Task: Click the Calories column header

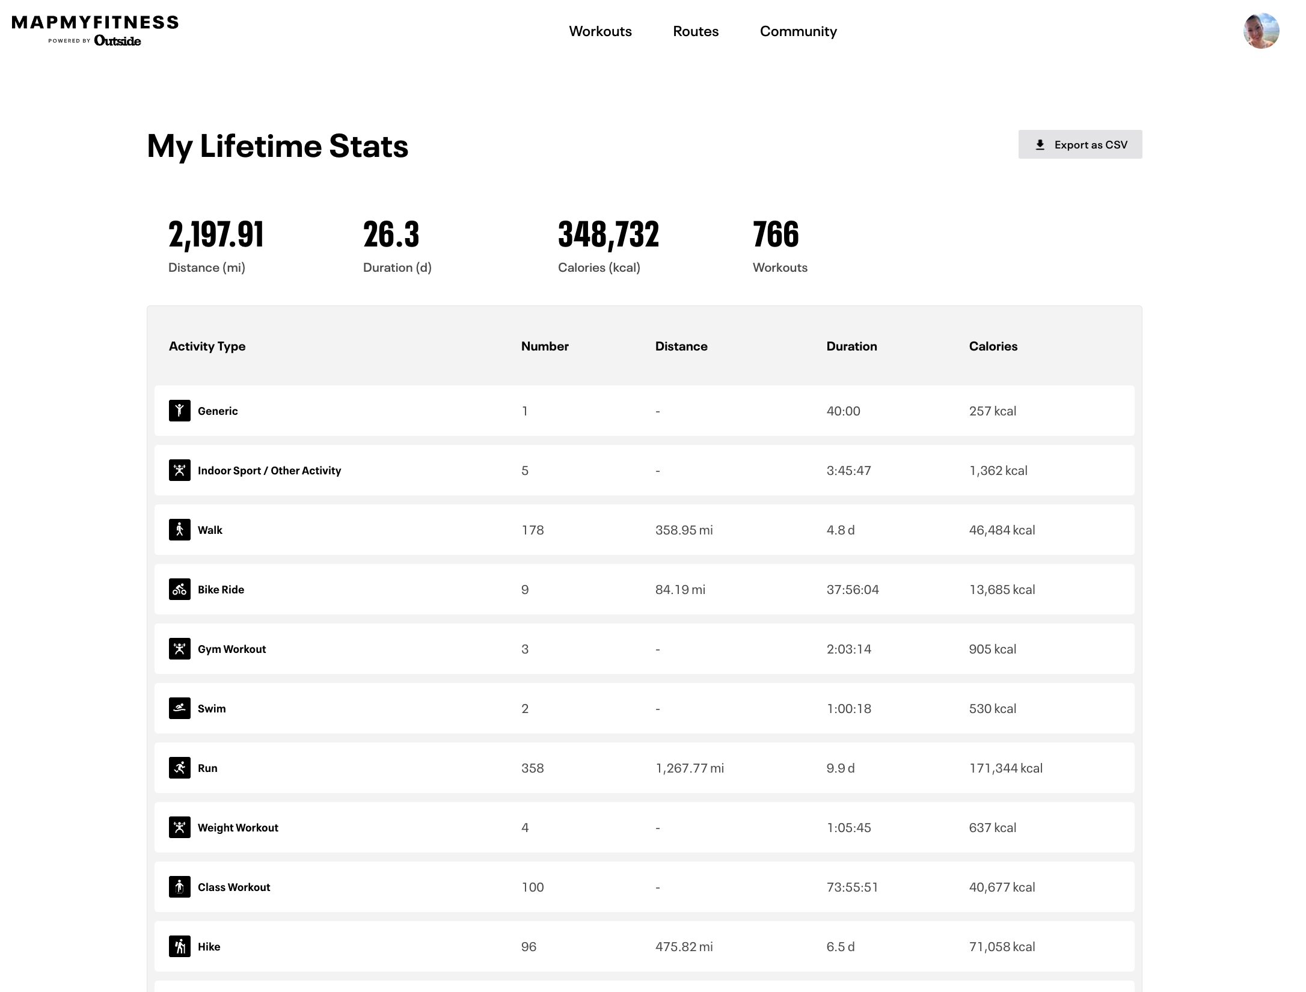Action: coord(993,346)
